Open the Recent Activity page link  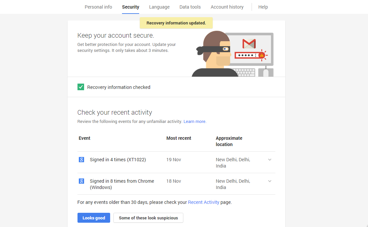(x=203, y=202)
